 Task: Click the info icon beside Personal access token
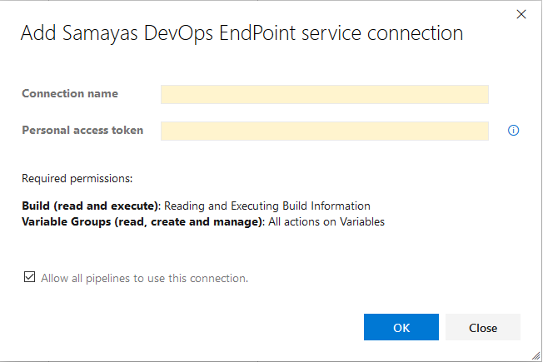tap(513, 131)
